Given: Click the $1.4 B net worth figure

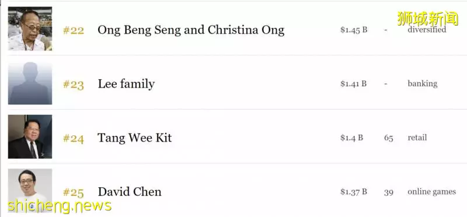Looking at the screenshot, I should [x=352, y=138].
